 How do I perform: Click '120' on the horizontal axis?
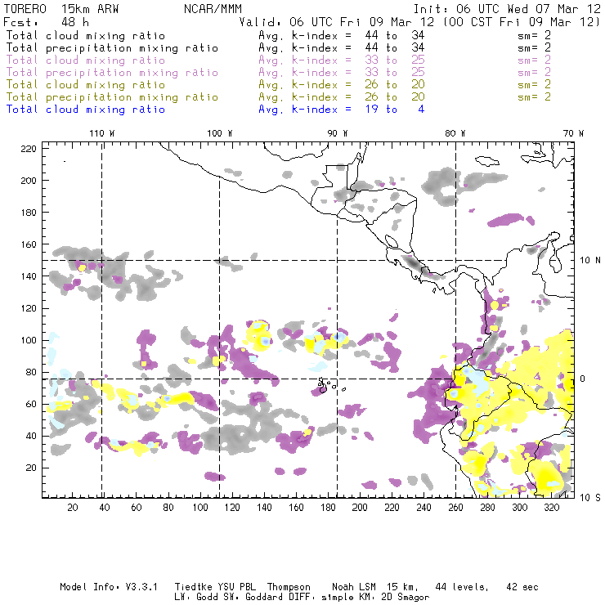tap(232, 508)
